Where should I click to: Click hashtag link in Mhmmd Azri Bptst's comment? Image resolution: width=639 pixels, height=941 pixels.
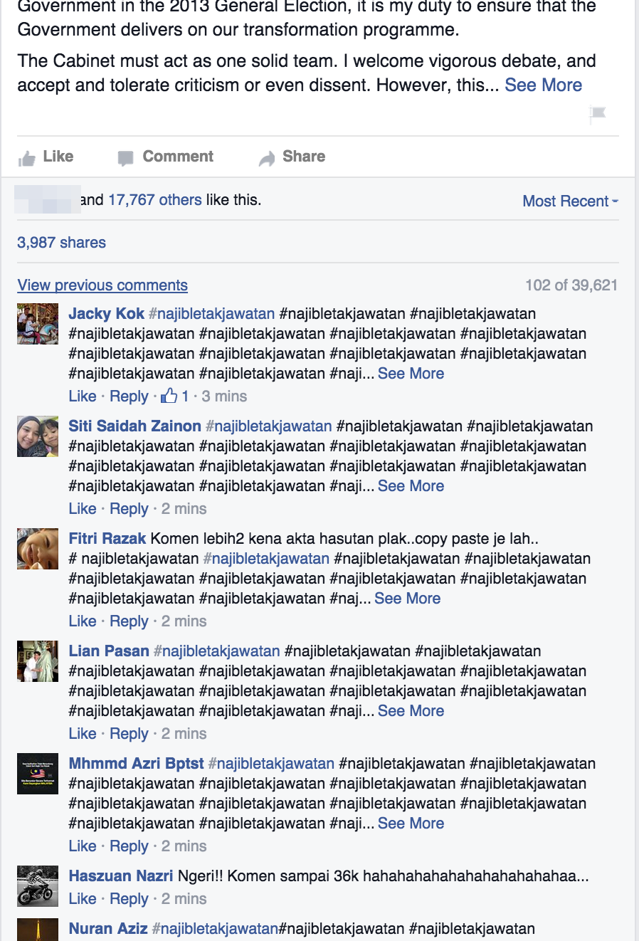coord(271,763)
